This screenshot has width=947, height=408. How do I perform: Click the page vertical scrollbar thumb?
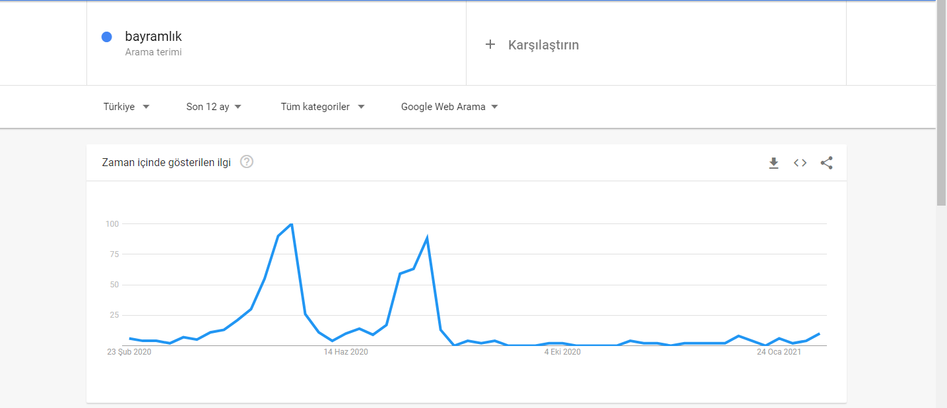pyautogui.click(x=941, y=103)
